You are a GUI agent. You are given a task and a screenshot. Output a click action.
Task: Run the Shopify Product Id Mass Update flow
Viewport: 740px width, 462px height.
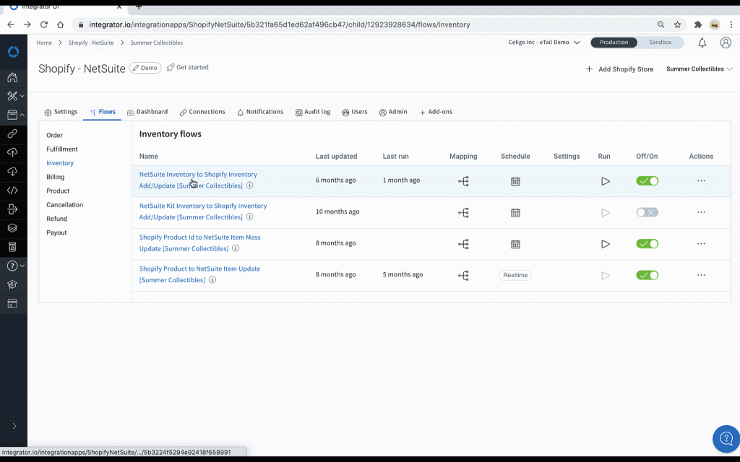[x=606, y=244]
